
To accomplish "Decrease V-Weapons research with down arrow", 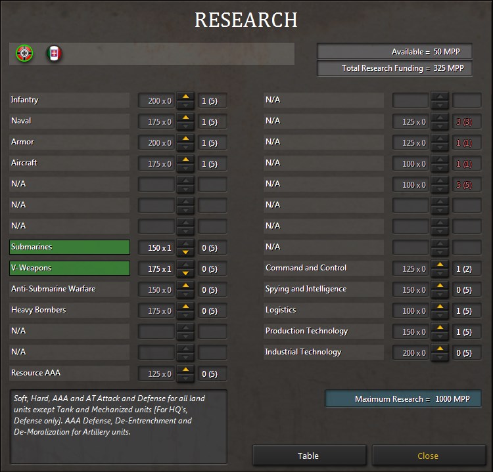I will point(186,273).
